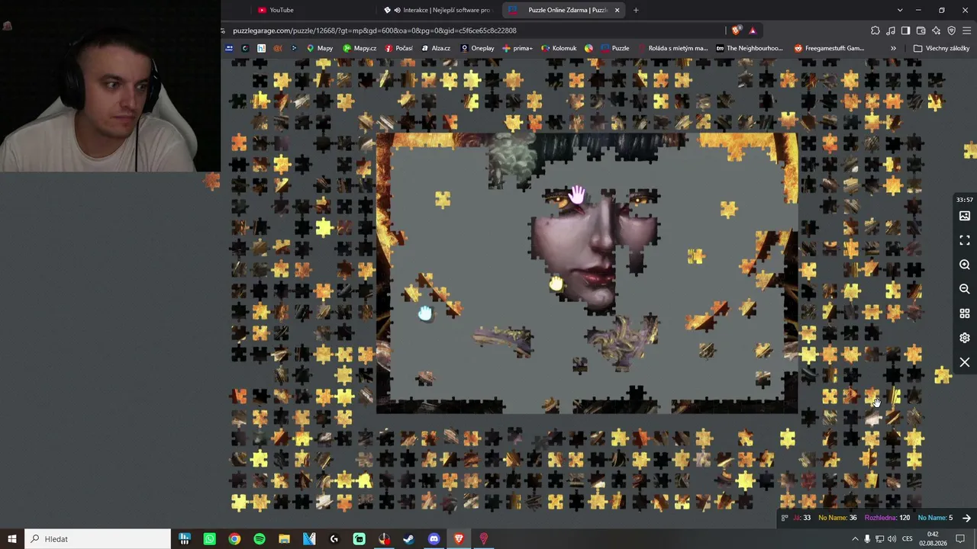Screen dimensions: 977x549
Task: Open the Kolomuk bookmark
Action: (x=559, y=48)
